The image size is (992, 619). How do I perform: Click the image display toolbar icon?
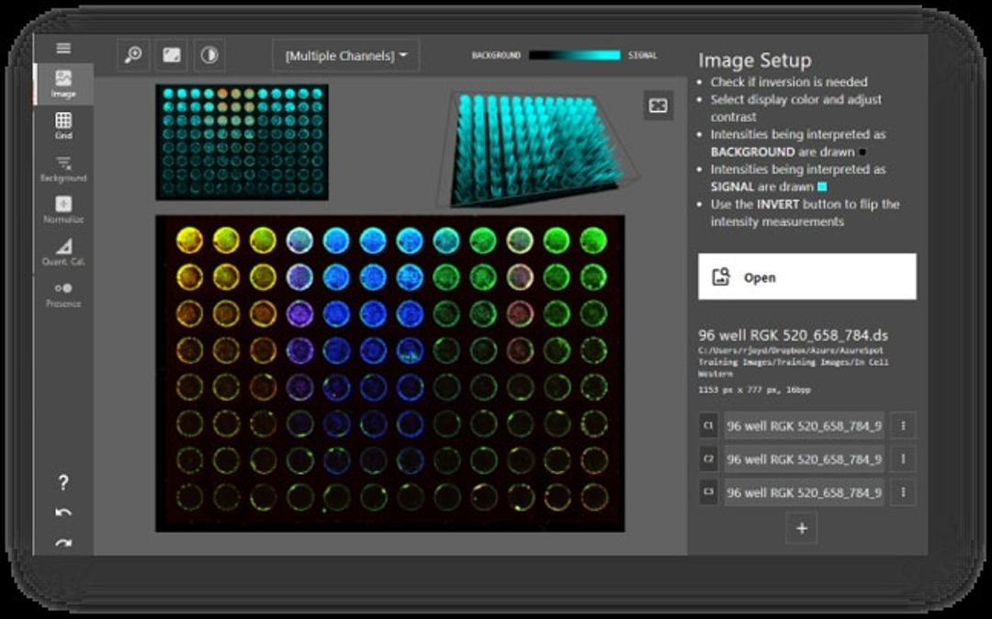pos(172,56)
